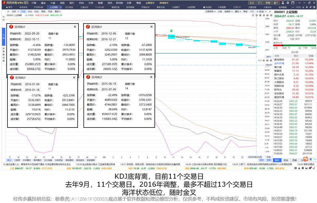Image resolution: width=317 pixels, height=203 pixels.
Task: Close the 2022-09-20 interval statistics dialog
Action: coord(75,27)
